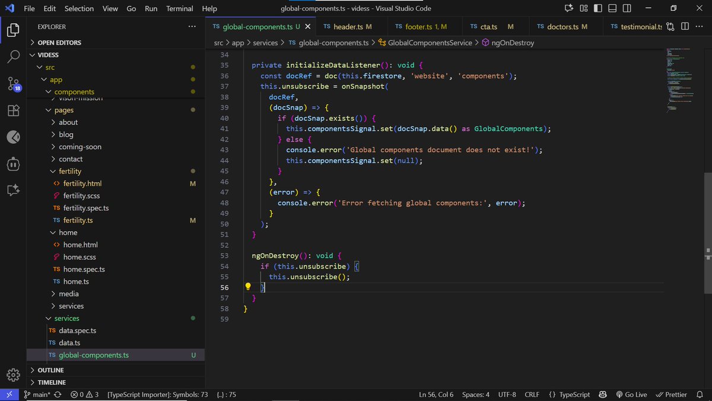Click GlobalComponentsService in the breadcrumb
This screenshot has height=401, width=712.
(x=430, y=43)
